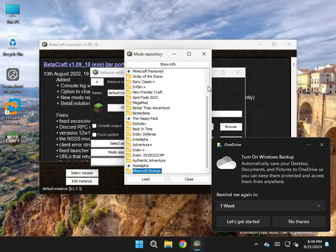The height and width of the screenshot is (252, 336).
Task: Open the BetaCraft launcher desktop icon
Action: [13, 142]
